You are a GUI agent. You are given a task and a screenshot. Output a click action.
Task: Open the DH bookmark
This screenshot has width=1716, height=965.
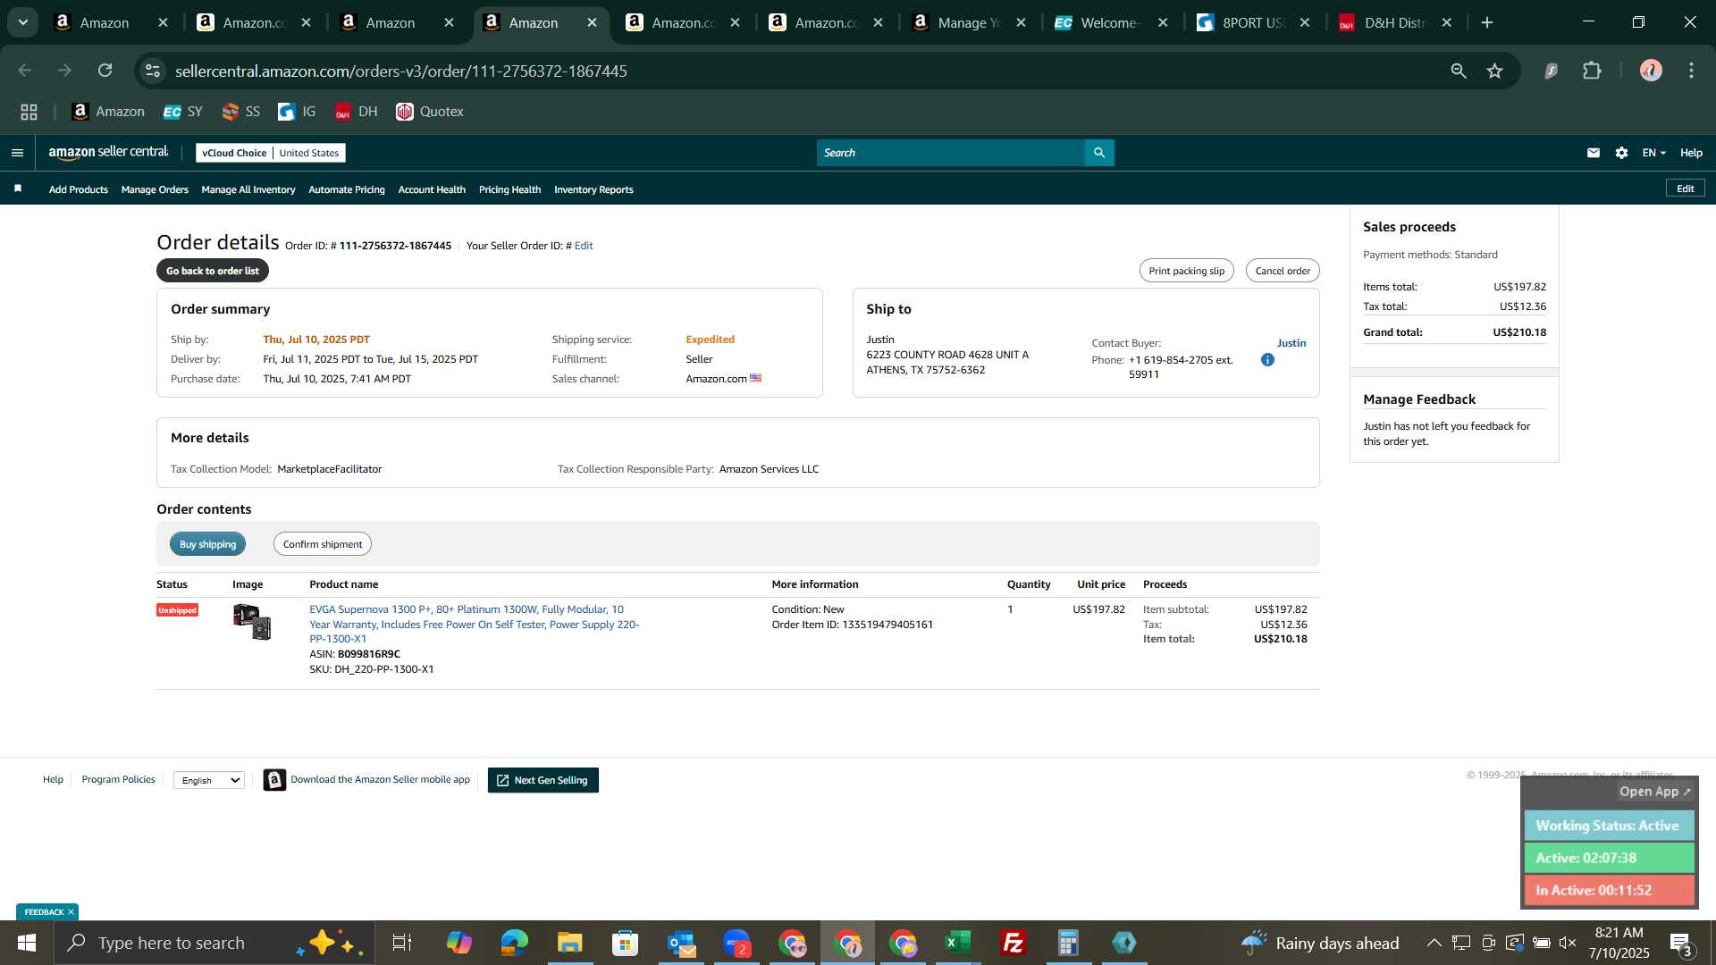tap(357, 112)
